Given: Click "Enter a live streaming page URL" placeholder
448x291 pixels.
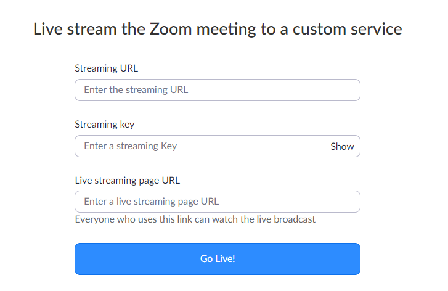Looking at the screenshot, I should click(x=151, y=202).
